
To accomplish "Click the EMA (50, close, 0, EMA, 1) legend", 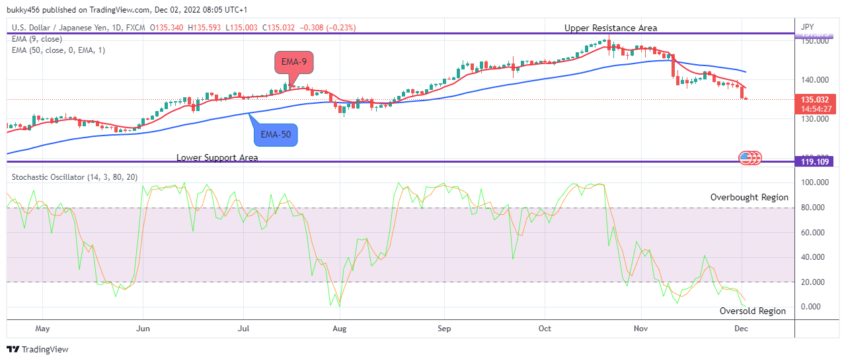I will 57,50.
